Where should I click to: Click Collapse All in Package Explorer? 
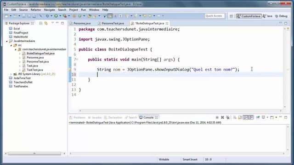(x=41, y=23)
